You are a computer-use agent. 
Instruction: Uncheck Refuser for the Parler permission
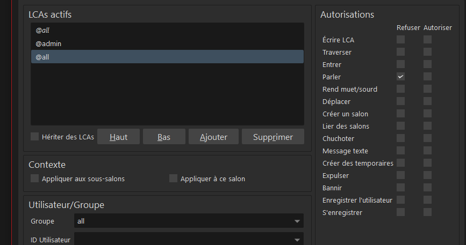pyautogui.click(x=400, y=77)
